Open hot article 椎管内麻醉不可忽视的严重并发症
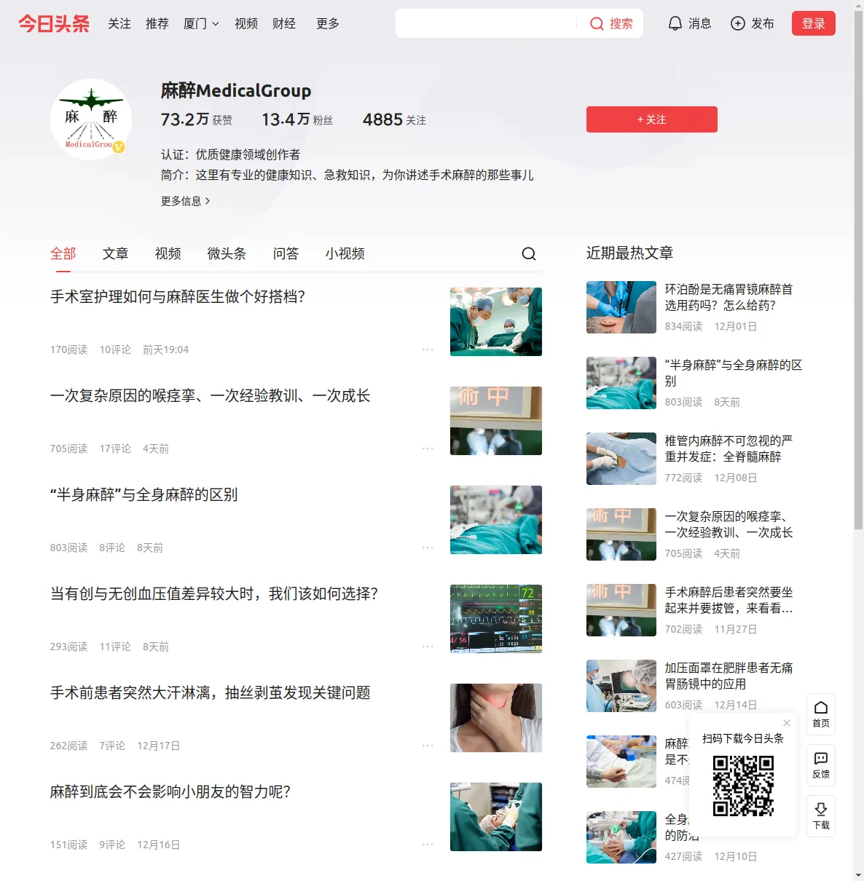The width and height of the screenshot is (864, 881). pos(728,449)
